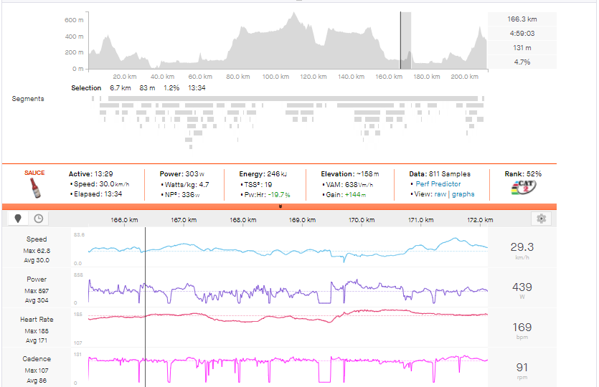599x387 pixels.
Task: Click the Speed chart label
Action: tap(37, 239)
